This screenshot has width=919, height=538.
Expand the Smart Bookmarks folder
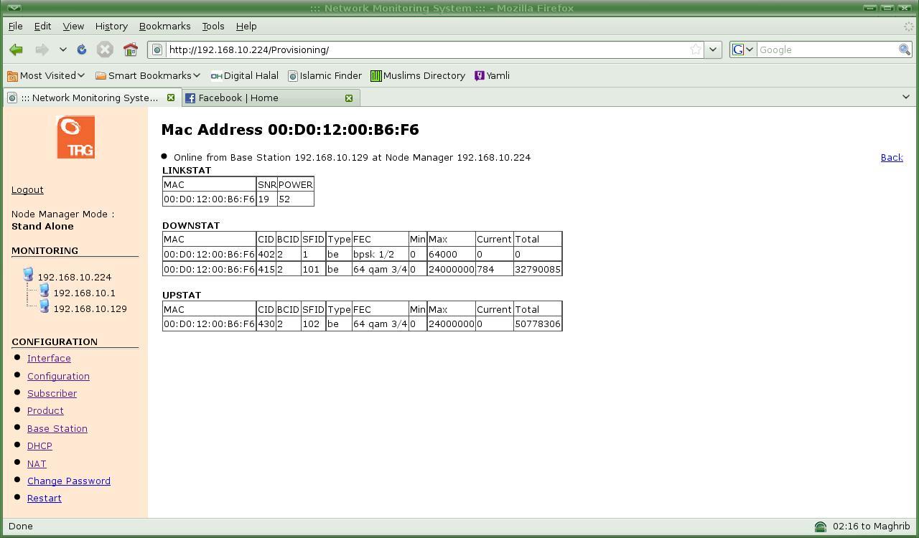[x=148, y=75]
